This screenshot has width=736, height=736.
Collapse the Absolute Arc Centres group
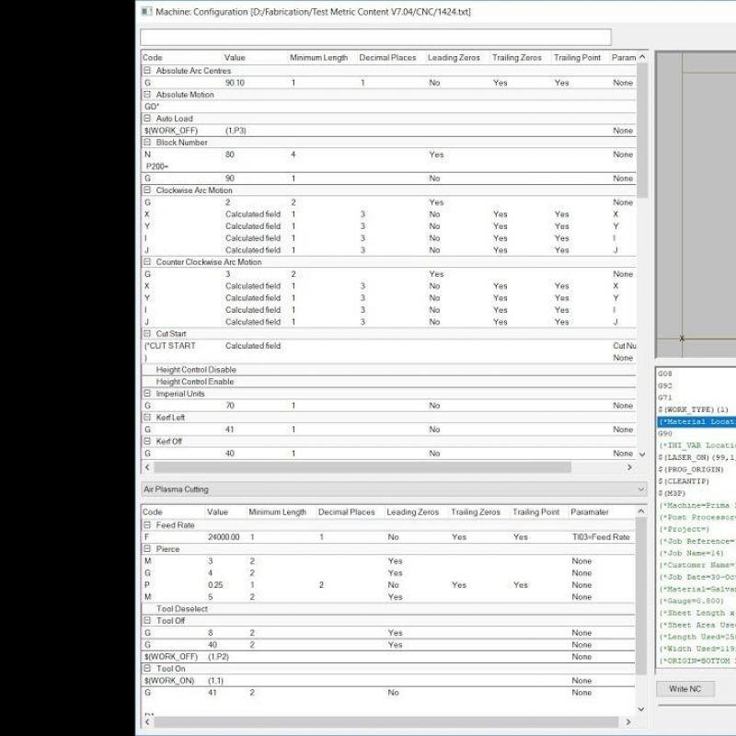(147, 71)
